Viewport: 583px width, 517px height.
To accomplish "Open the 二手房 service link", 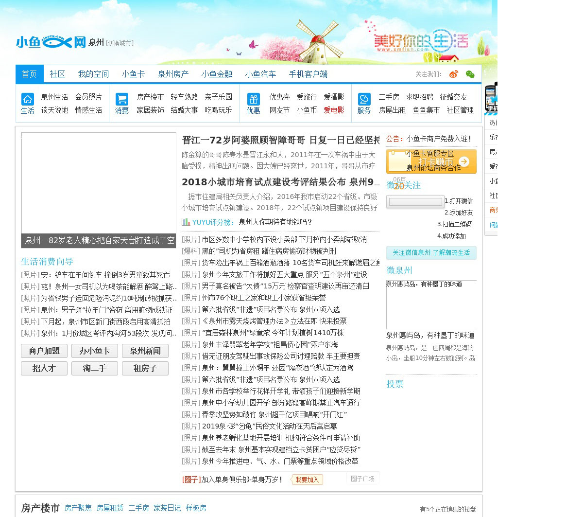I will 389,97.
